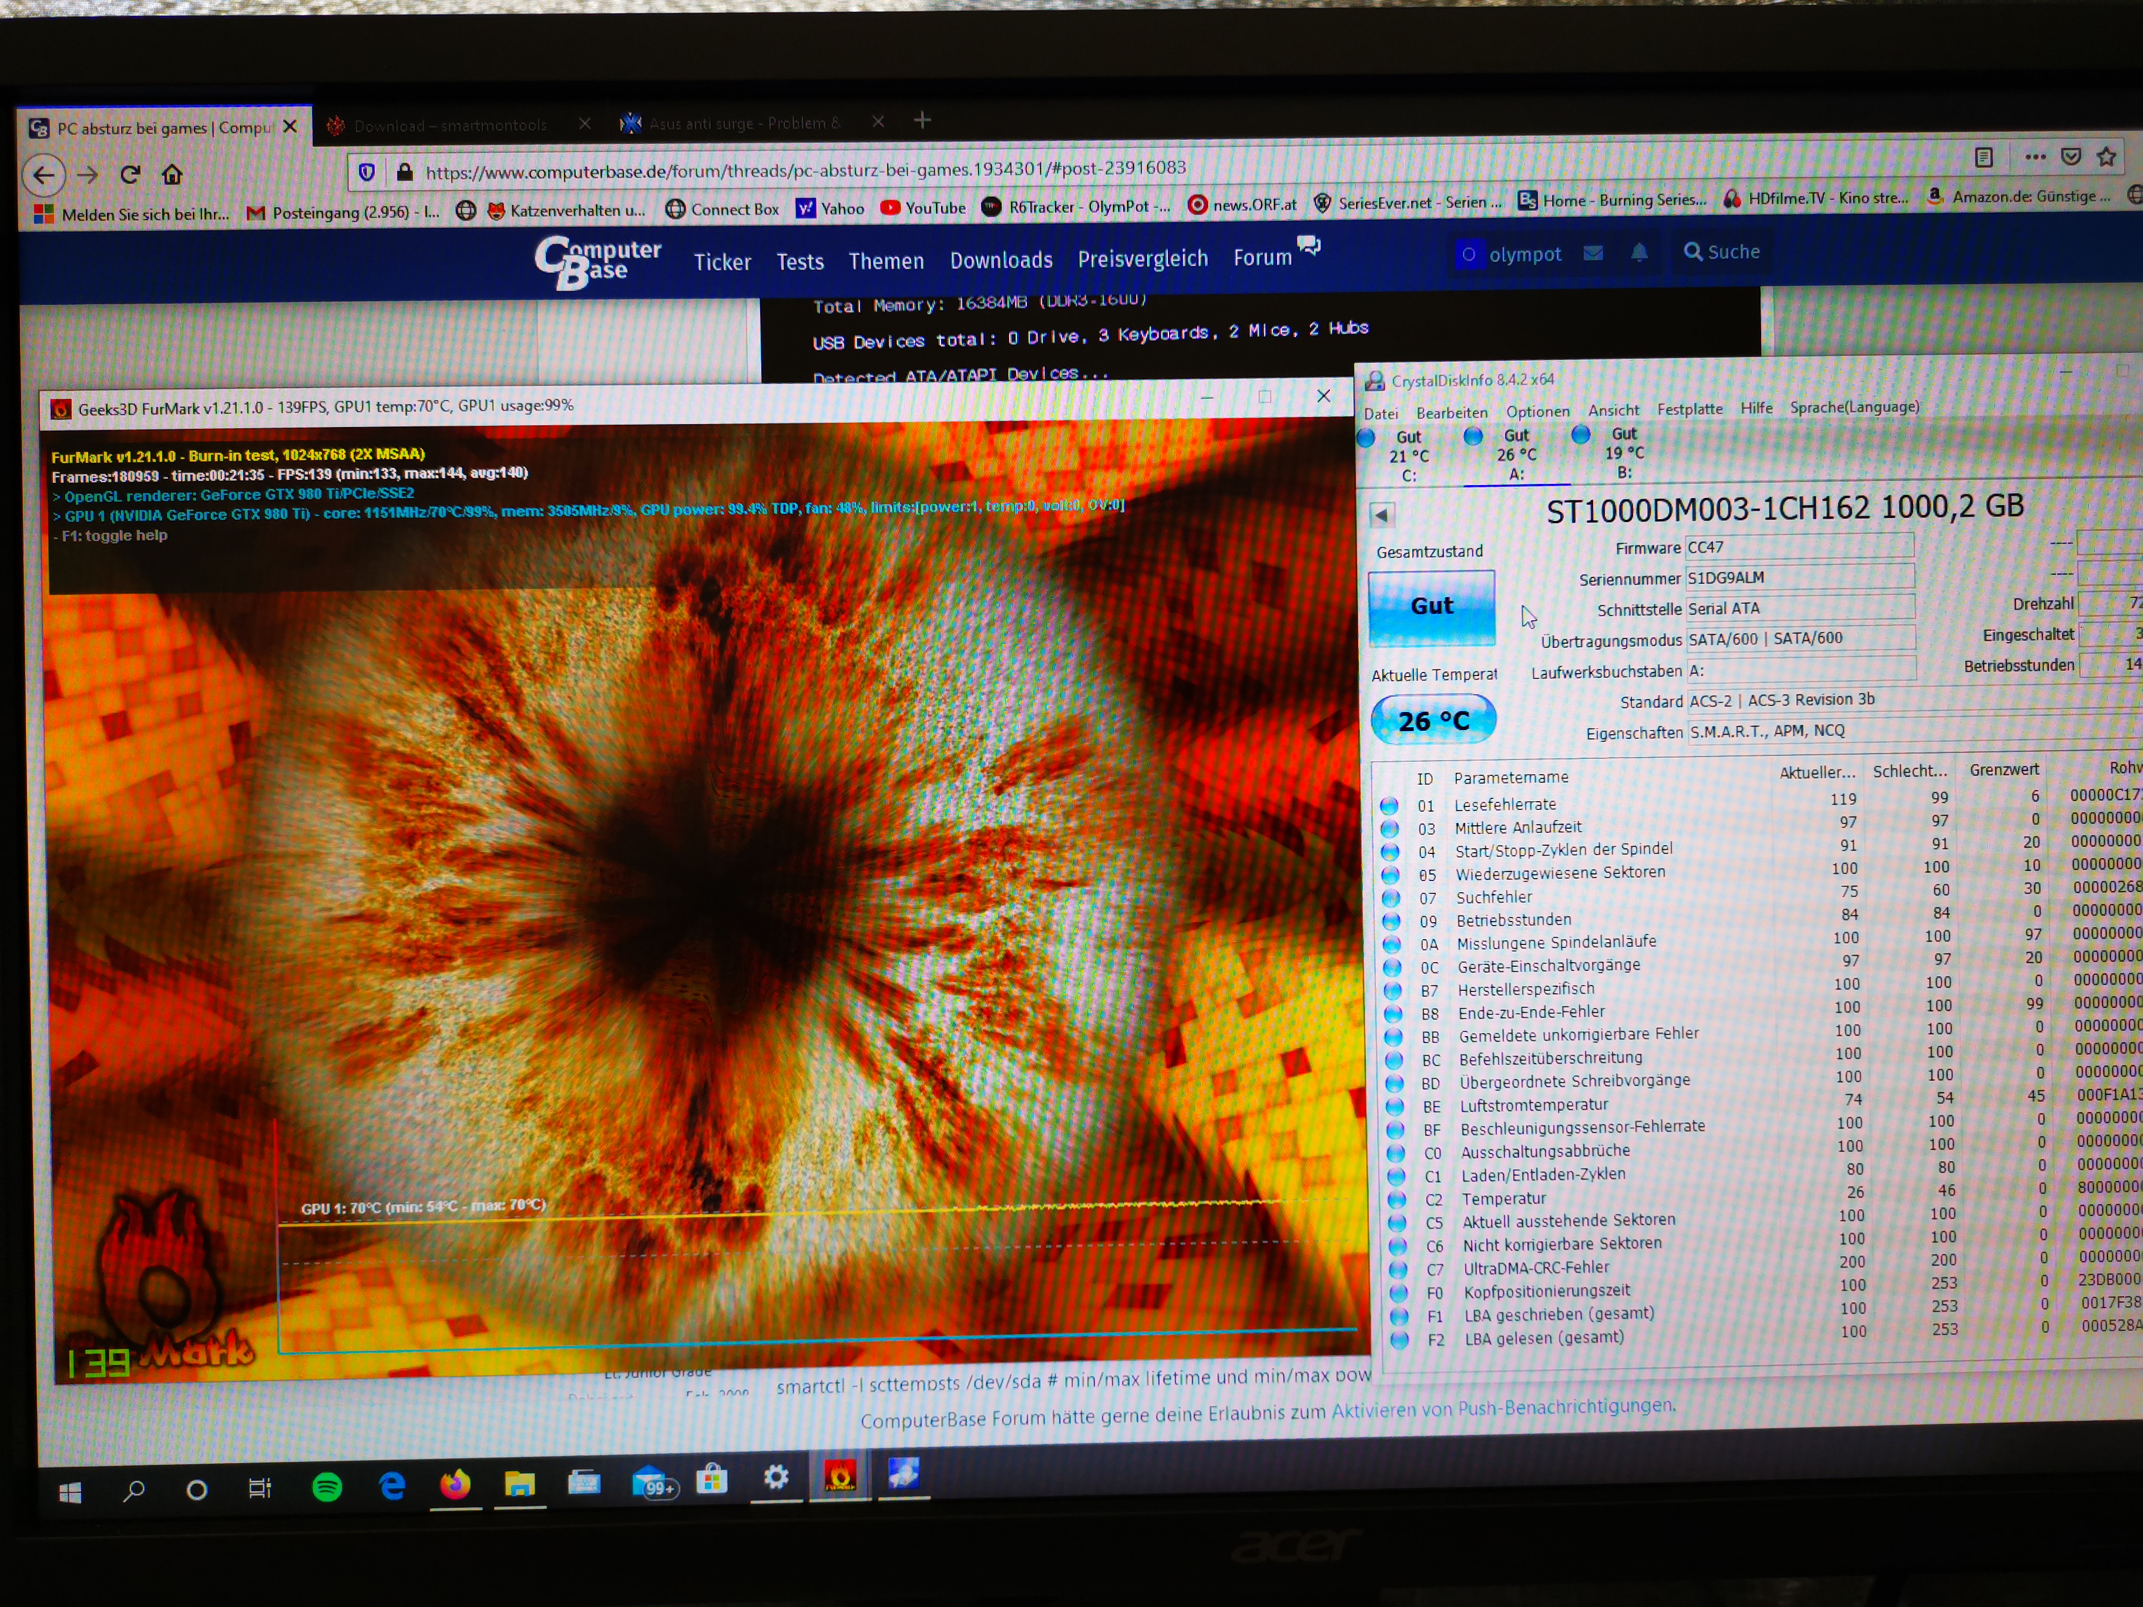Open ComputerBase messages envelope icon
This screenshot has width=2143, height=1607.
click(x=1593, y=253)
